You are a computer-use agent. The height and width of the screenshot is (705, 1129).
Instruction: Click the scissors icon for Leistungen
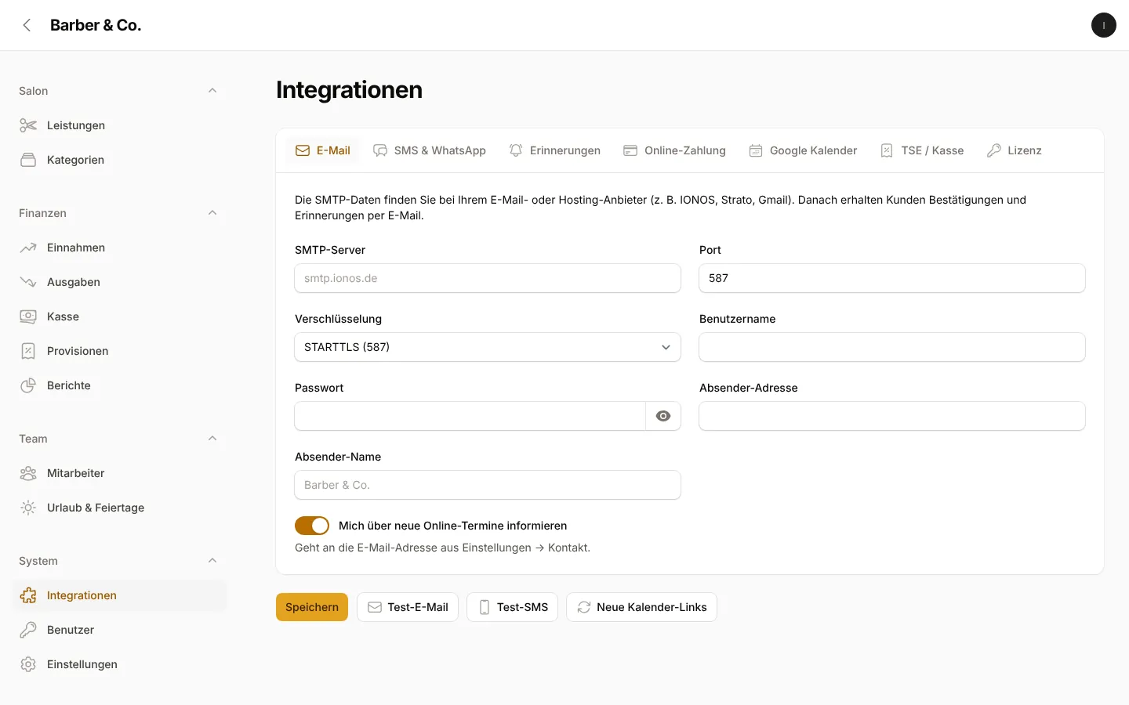point(28,125)
